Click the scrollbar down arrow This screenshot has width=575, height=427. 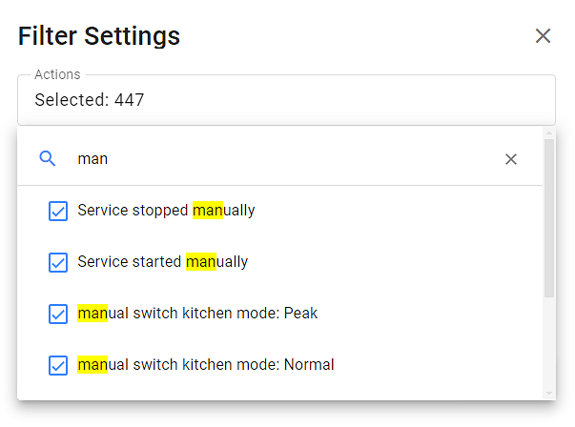(x=548, y=393)
